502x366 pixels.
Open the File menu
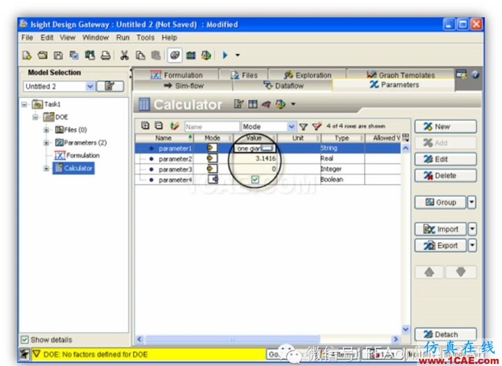[27, 38]
